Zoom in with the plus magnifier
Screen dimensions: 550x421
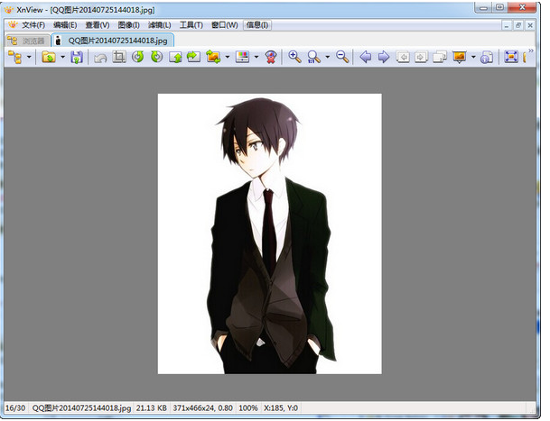click(x=294, y=57)
